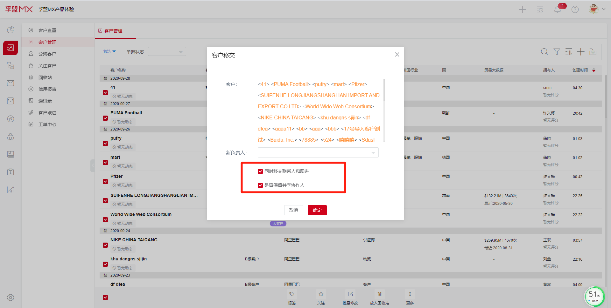Expand the 筛选 filter dropdown
This screenshot has height=308, width=611.
coord(109,51)
